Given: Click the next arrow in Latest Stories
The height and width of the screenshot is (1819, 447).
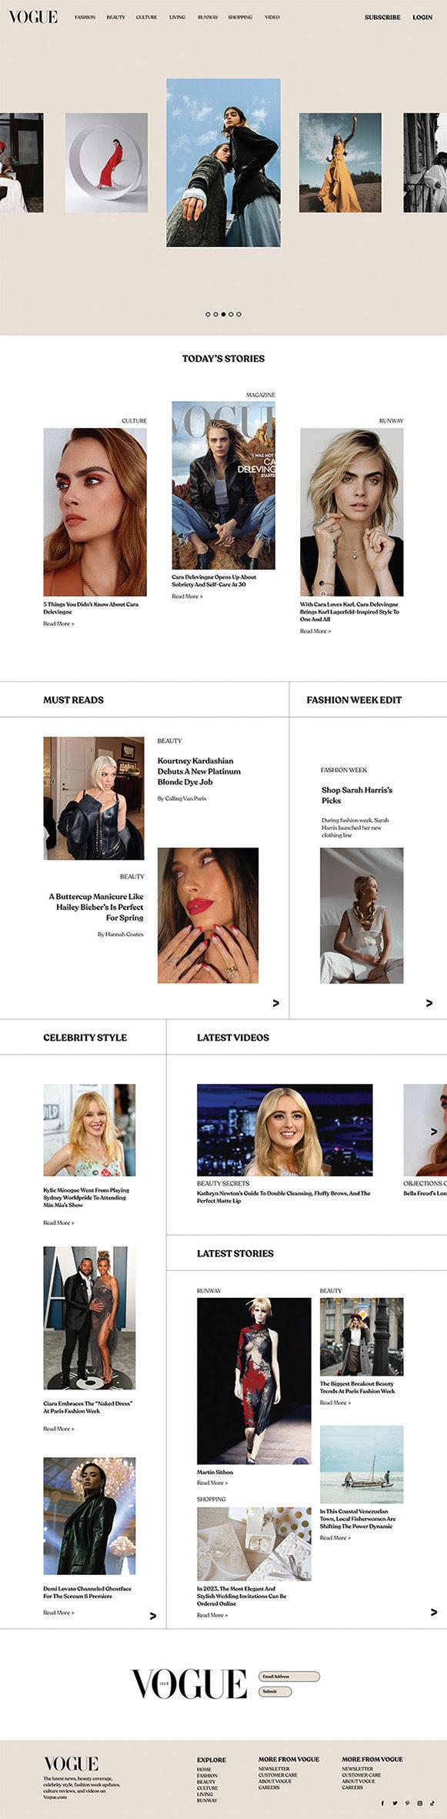Looking at the screenshot, I should (x=434, y=1612).
